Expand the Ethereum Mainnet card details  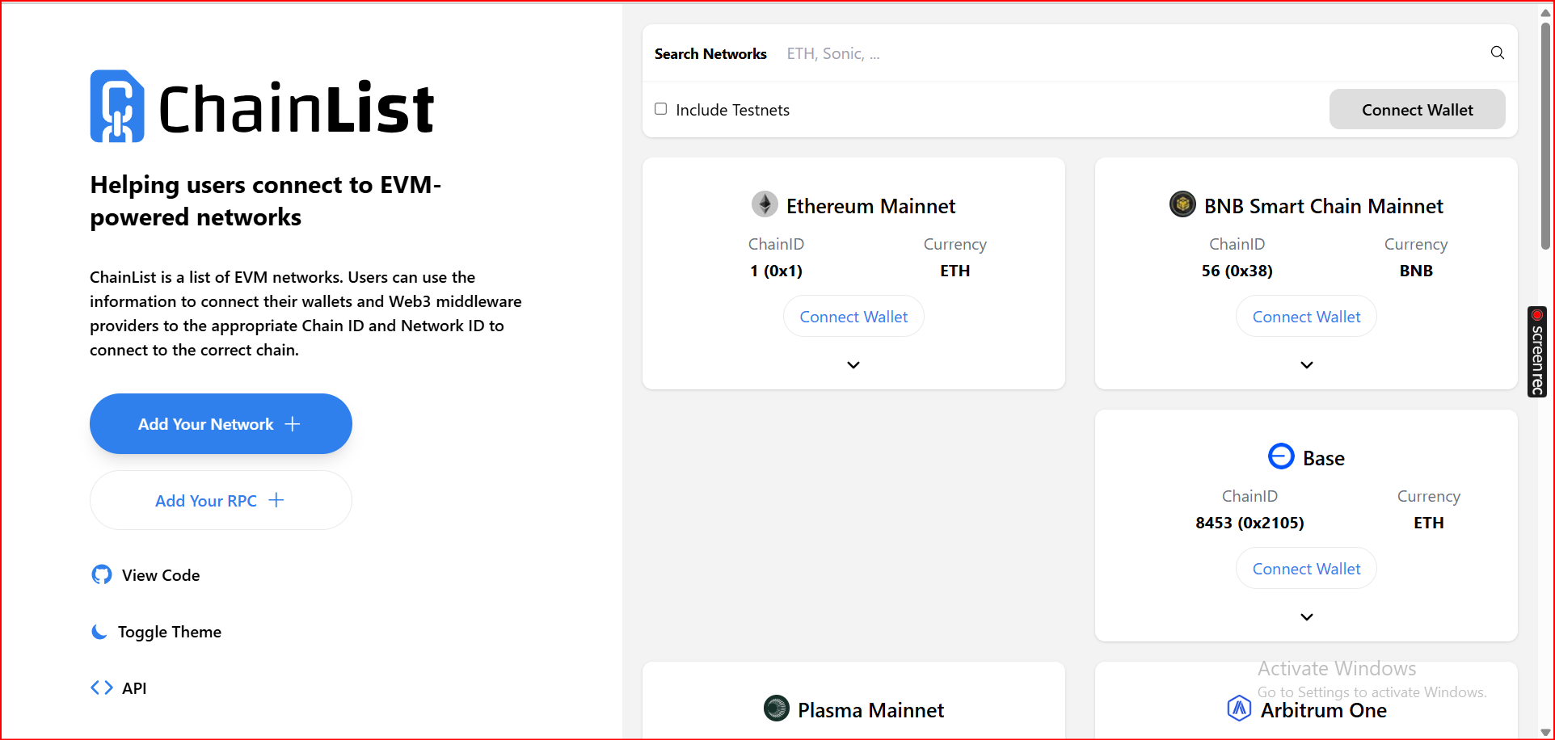[x=853, y=365]
